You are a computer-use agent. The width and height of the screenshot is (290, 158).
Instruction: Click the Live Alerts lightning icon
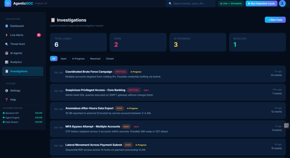(x=7, y=35)
